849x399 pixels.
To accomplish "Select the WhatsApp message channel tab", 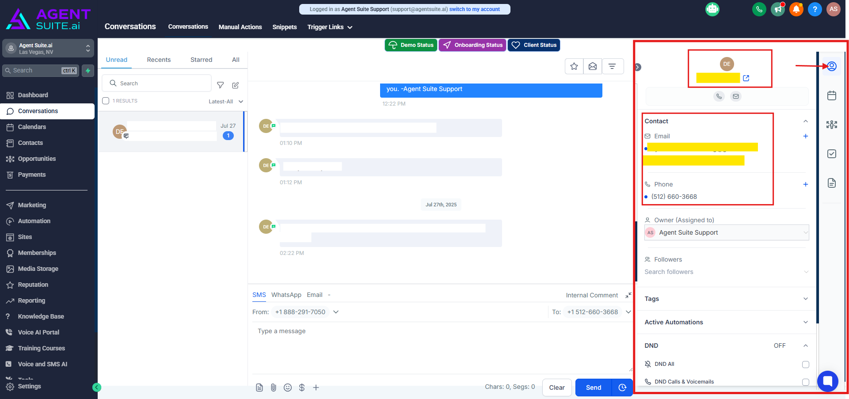I will [286, 295].
